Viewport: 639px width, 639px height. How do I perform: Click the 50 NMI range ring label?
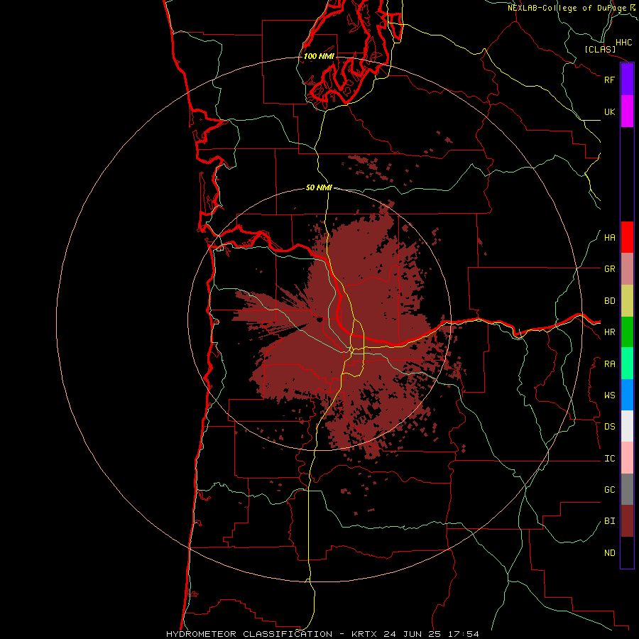(319, 187)
